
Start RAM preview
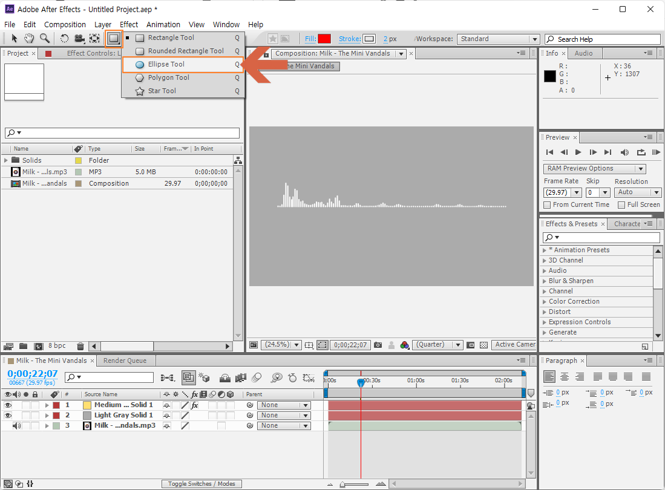click(656, 152)
